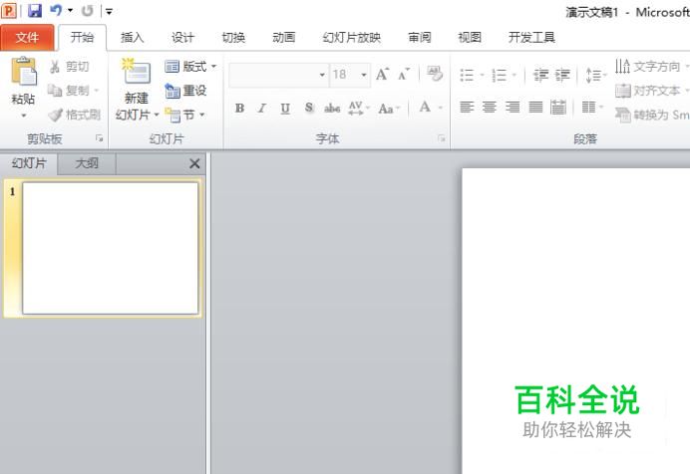
Task: Expand the Paste options arrow below 粘贴
Action: tap(23, 116)
